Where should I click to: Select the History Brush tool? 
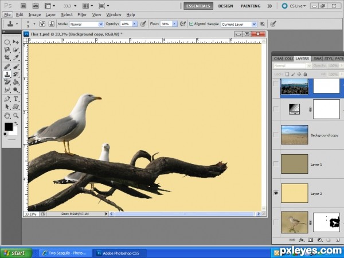16,75
